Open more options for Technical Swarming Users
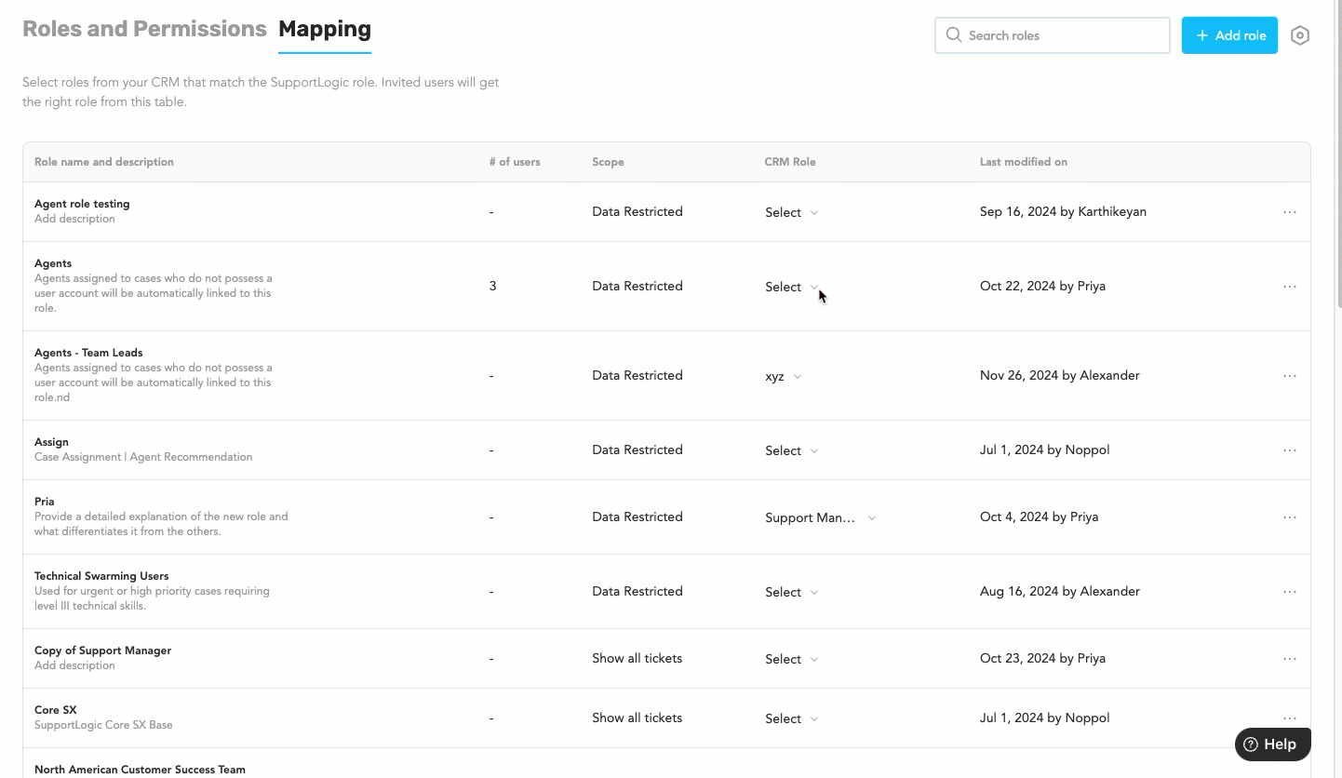1342x778 pixels. click(1289, 592)
